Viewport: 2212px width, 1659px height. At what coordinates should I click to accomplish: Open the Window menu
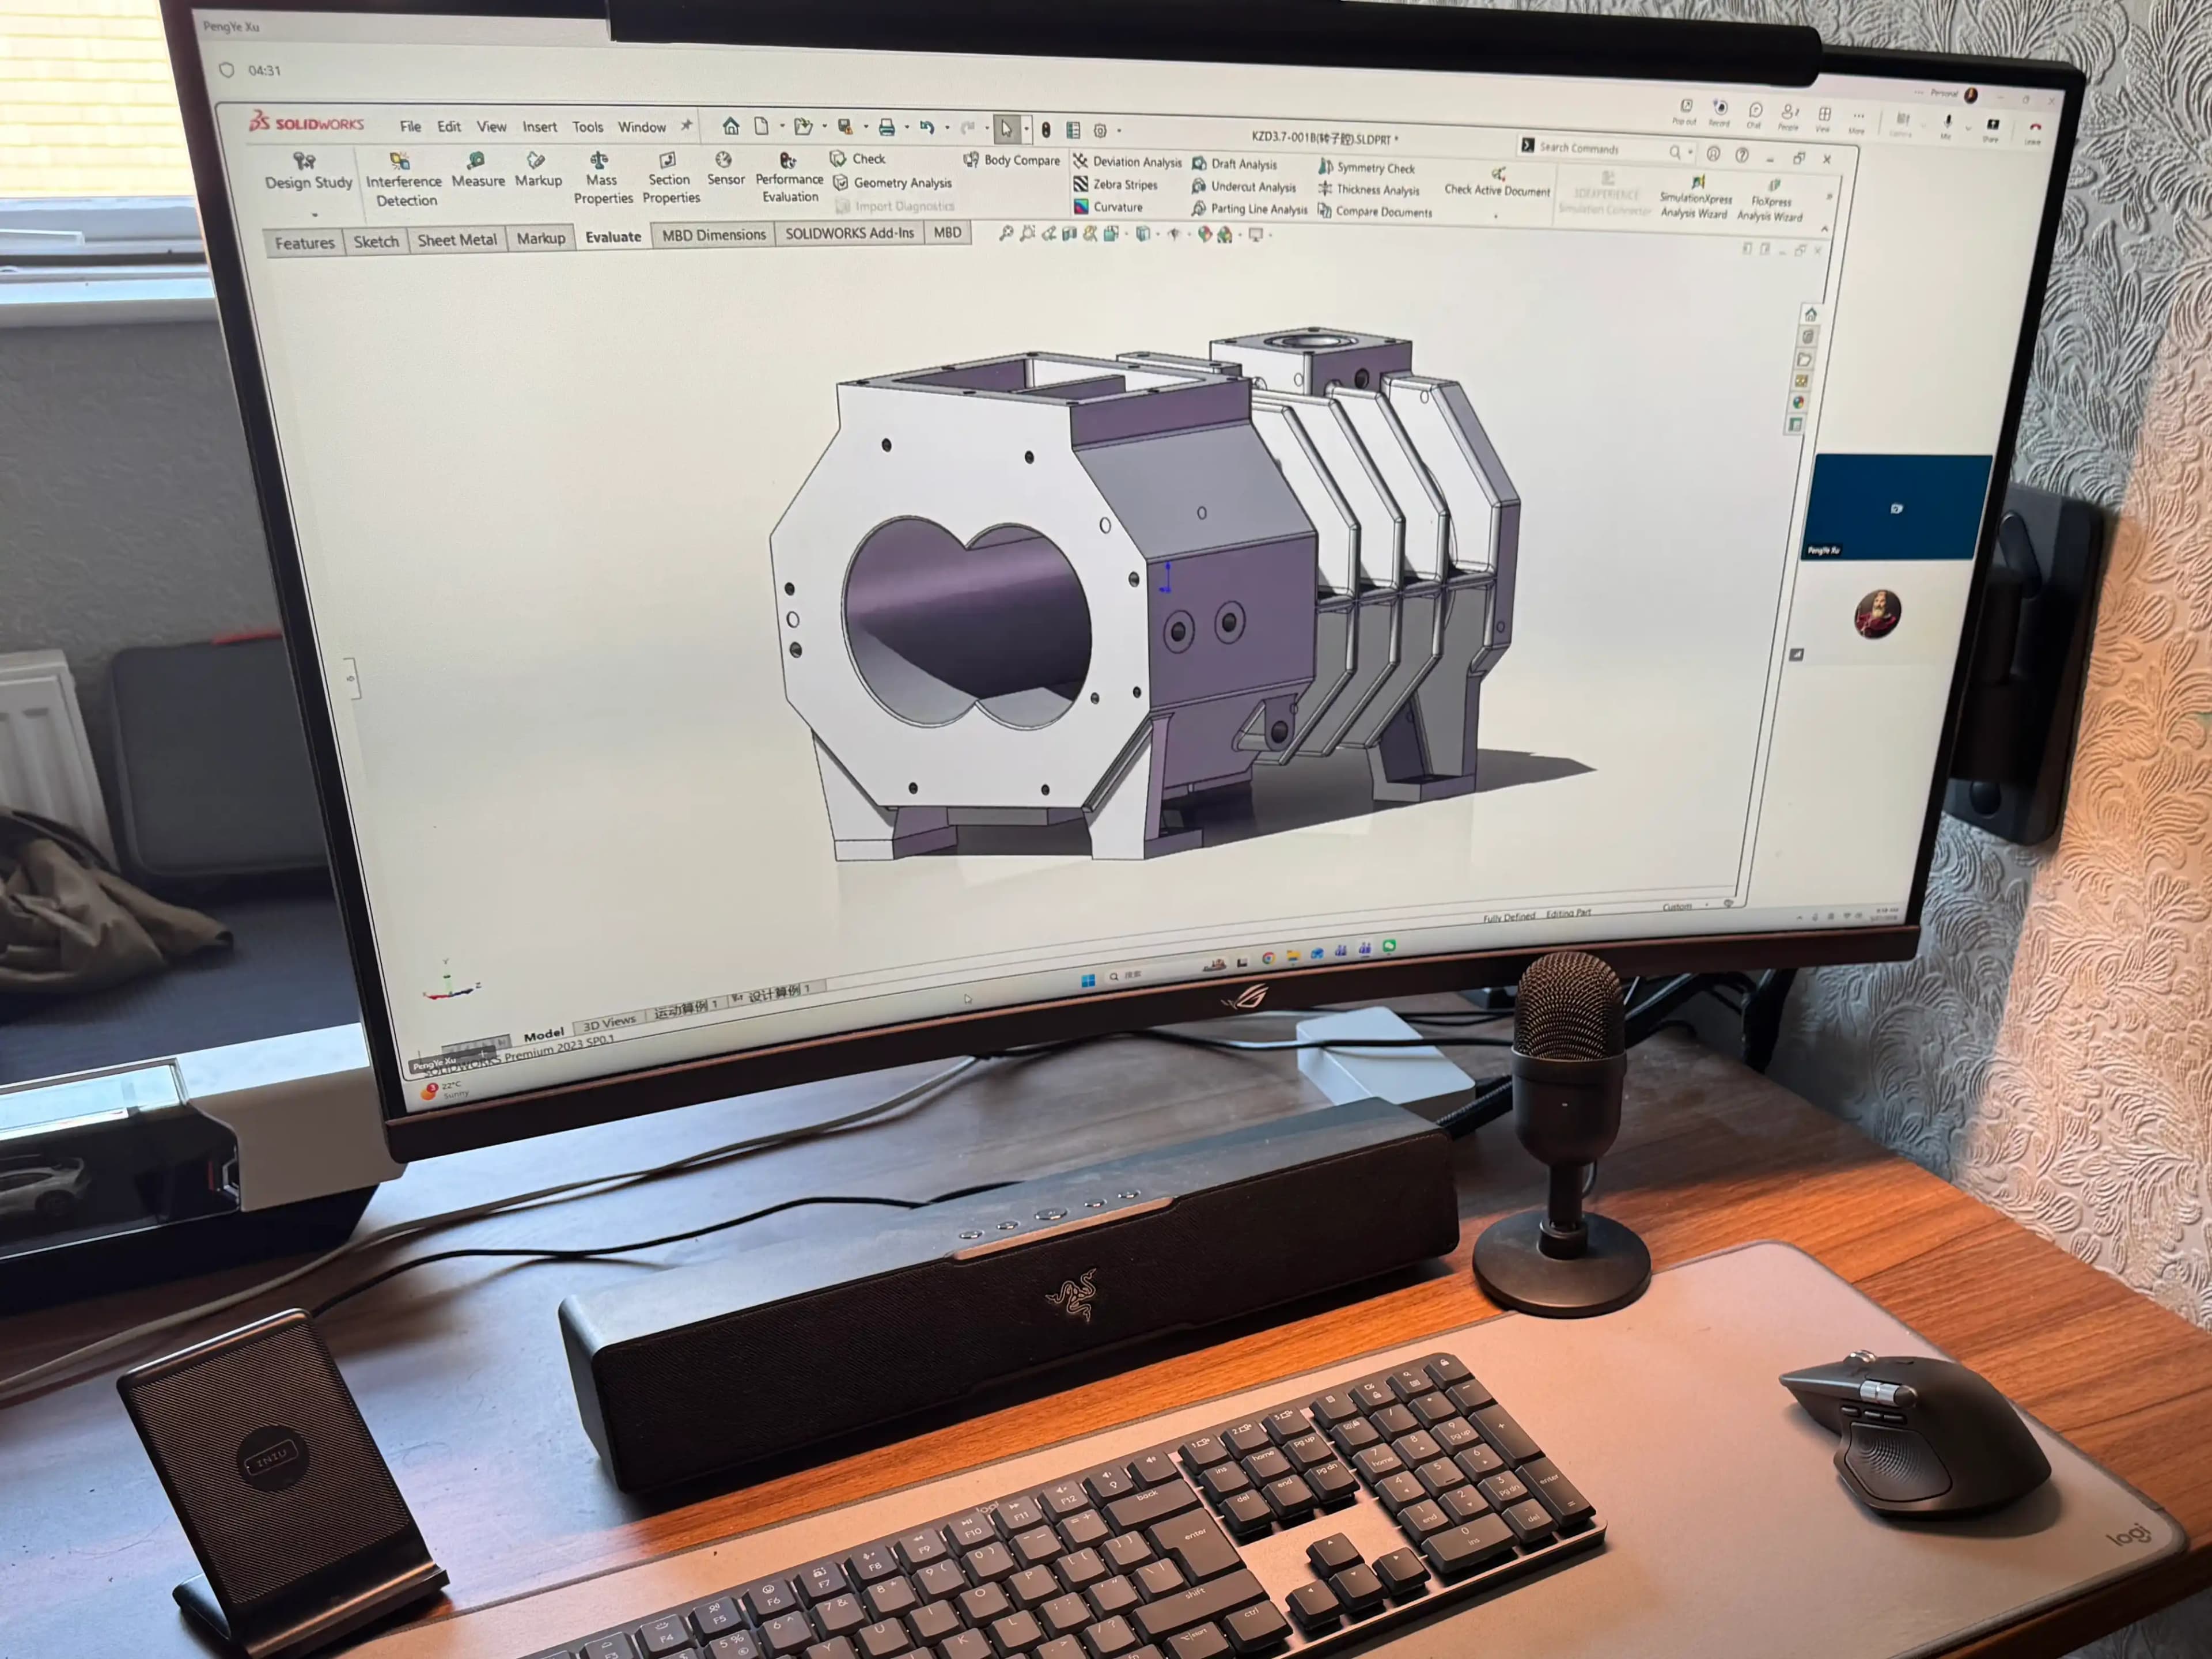[641, 126]
